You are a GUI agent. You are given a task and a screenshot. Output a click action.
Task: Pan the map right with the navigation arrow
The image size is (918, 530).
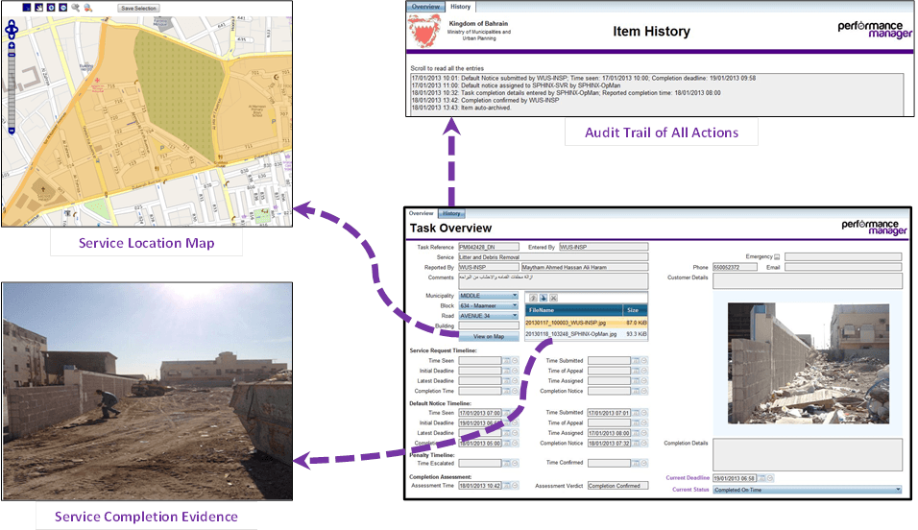[15, 29]
